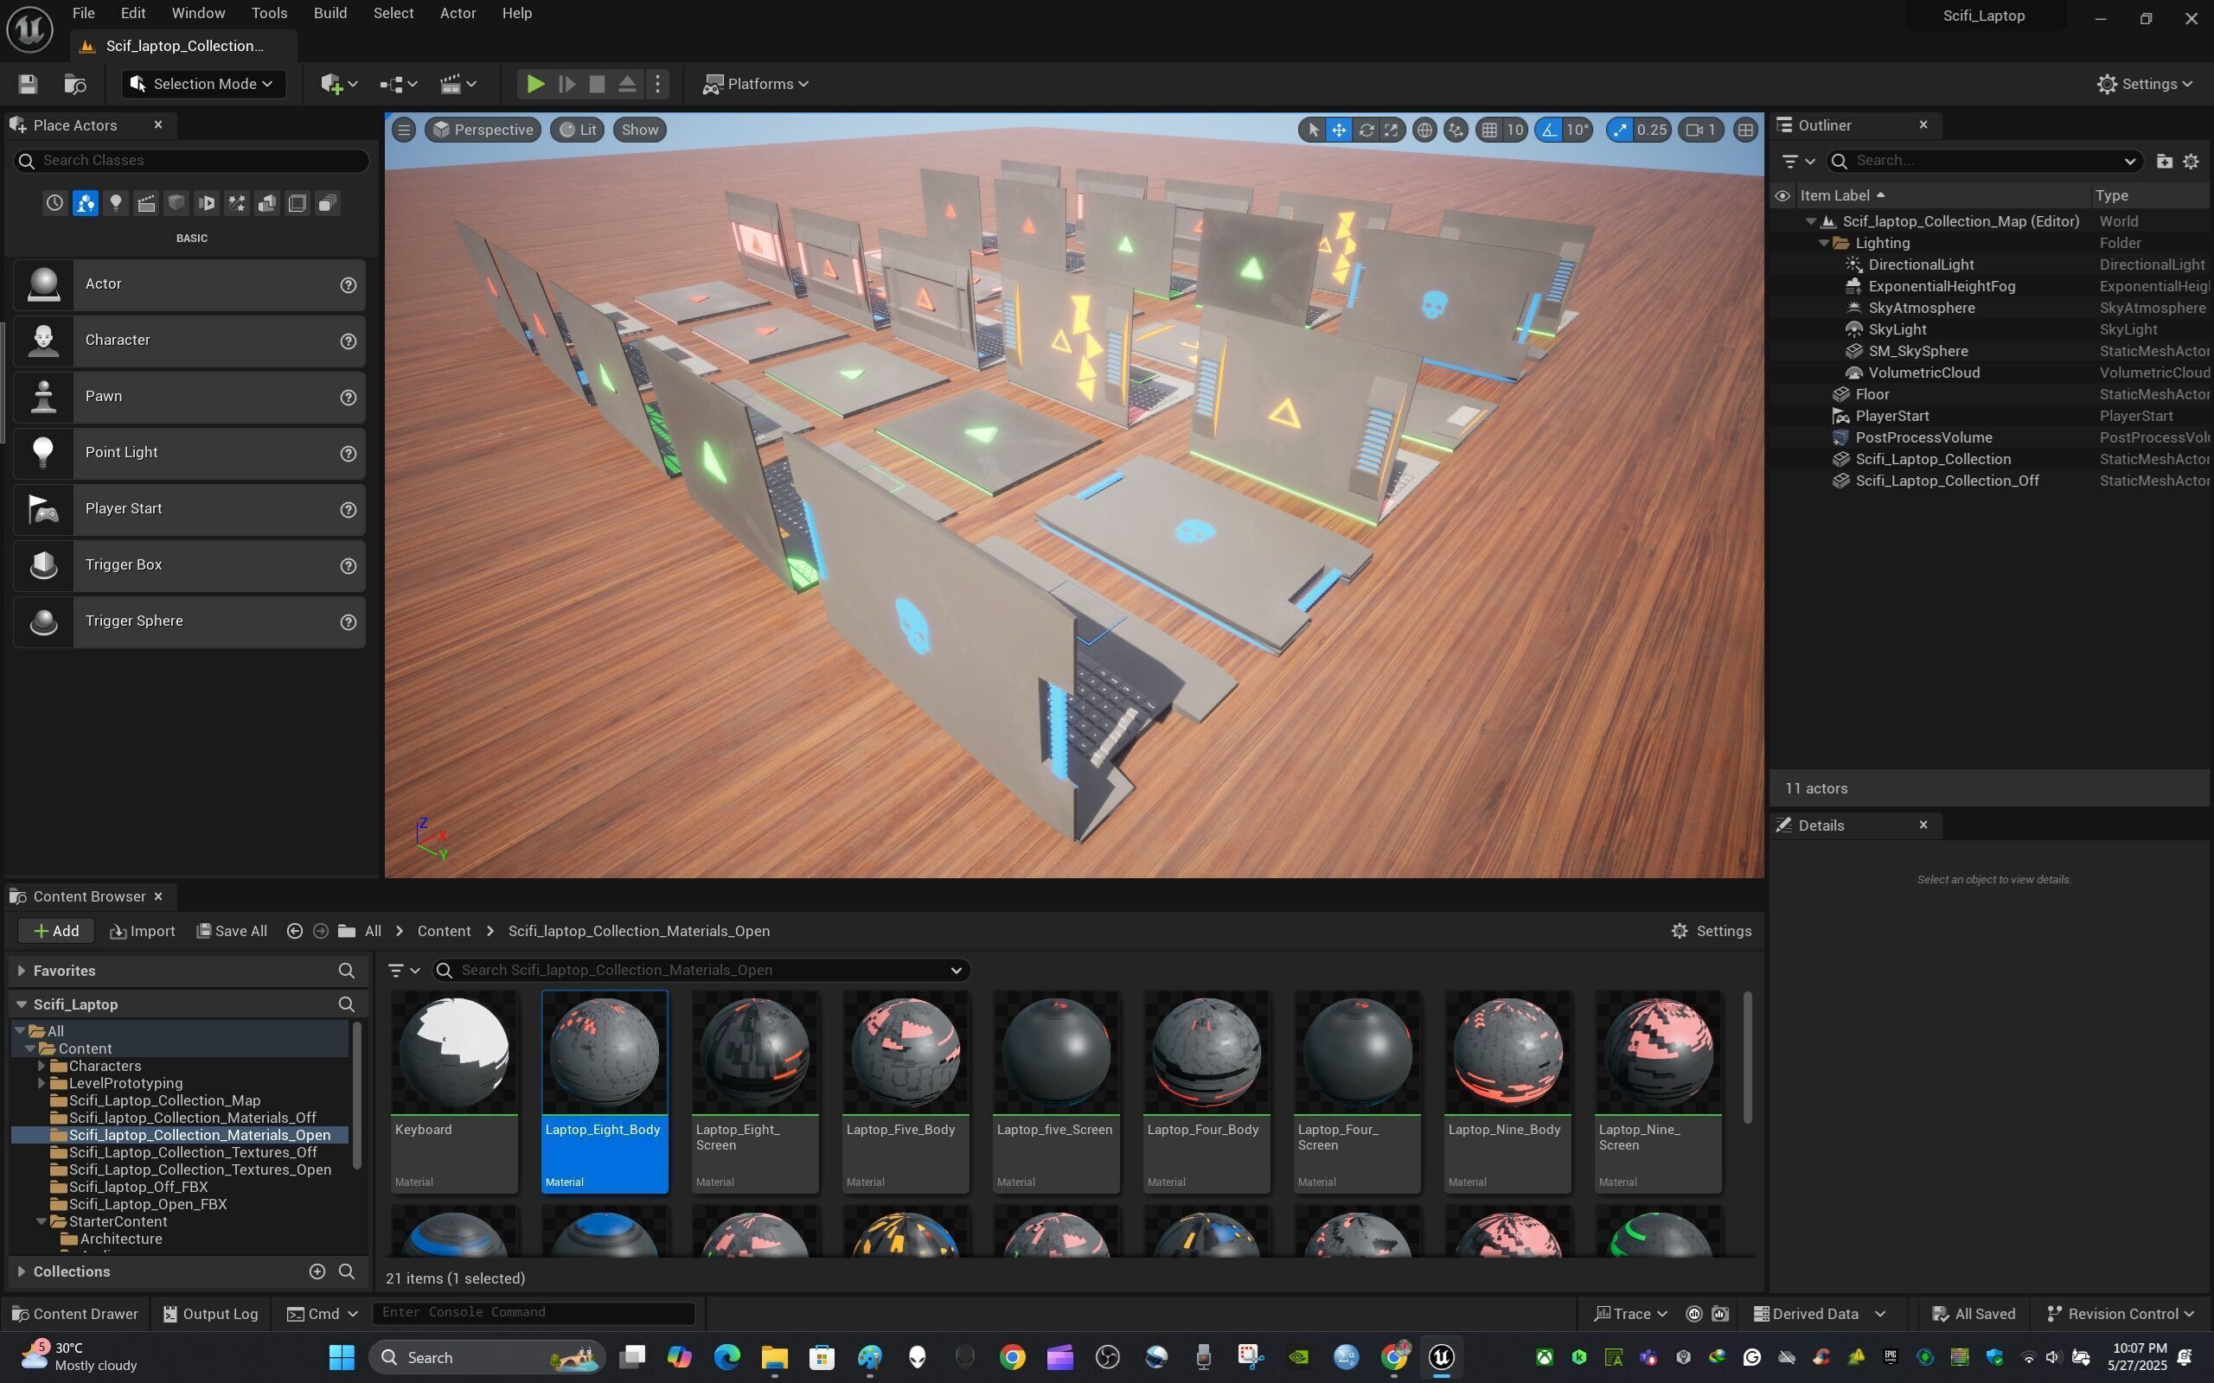Click Save All in Content Browser

coord(232,931)
